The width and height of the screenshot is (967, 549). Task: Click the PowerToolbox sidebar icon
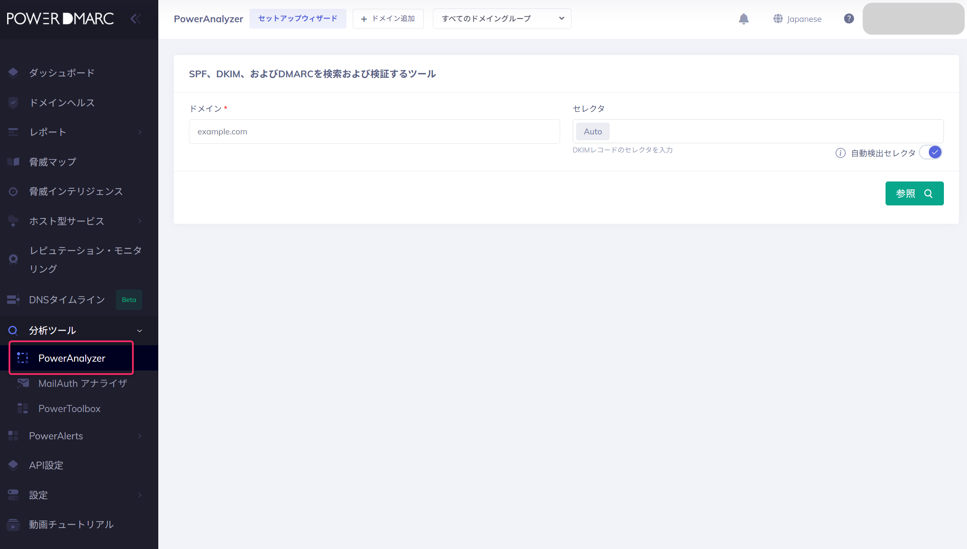tap(23, 408)
